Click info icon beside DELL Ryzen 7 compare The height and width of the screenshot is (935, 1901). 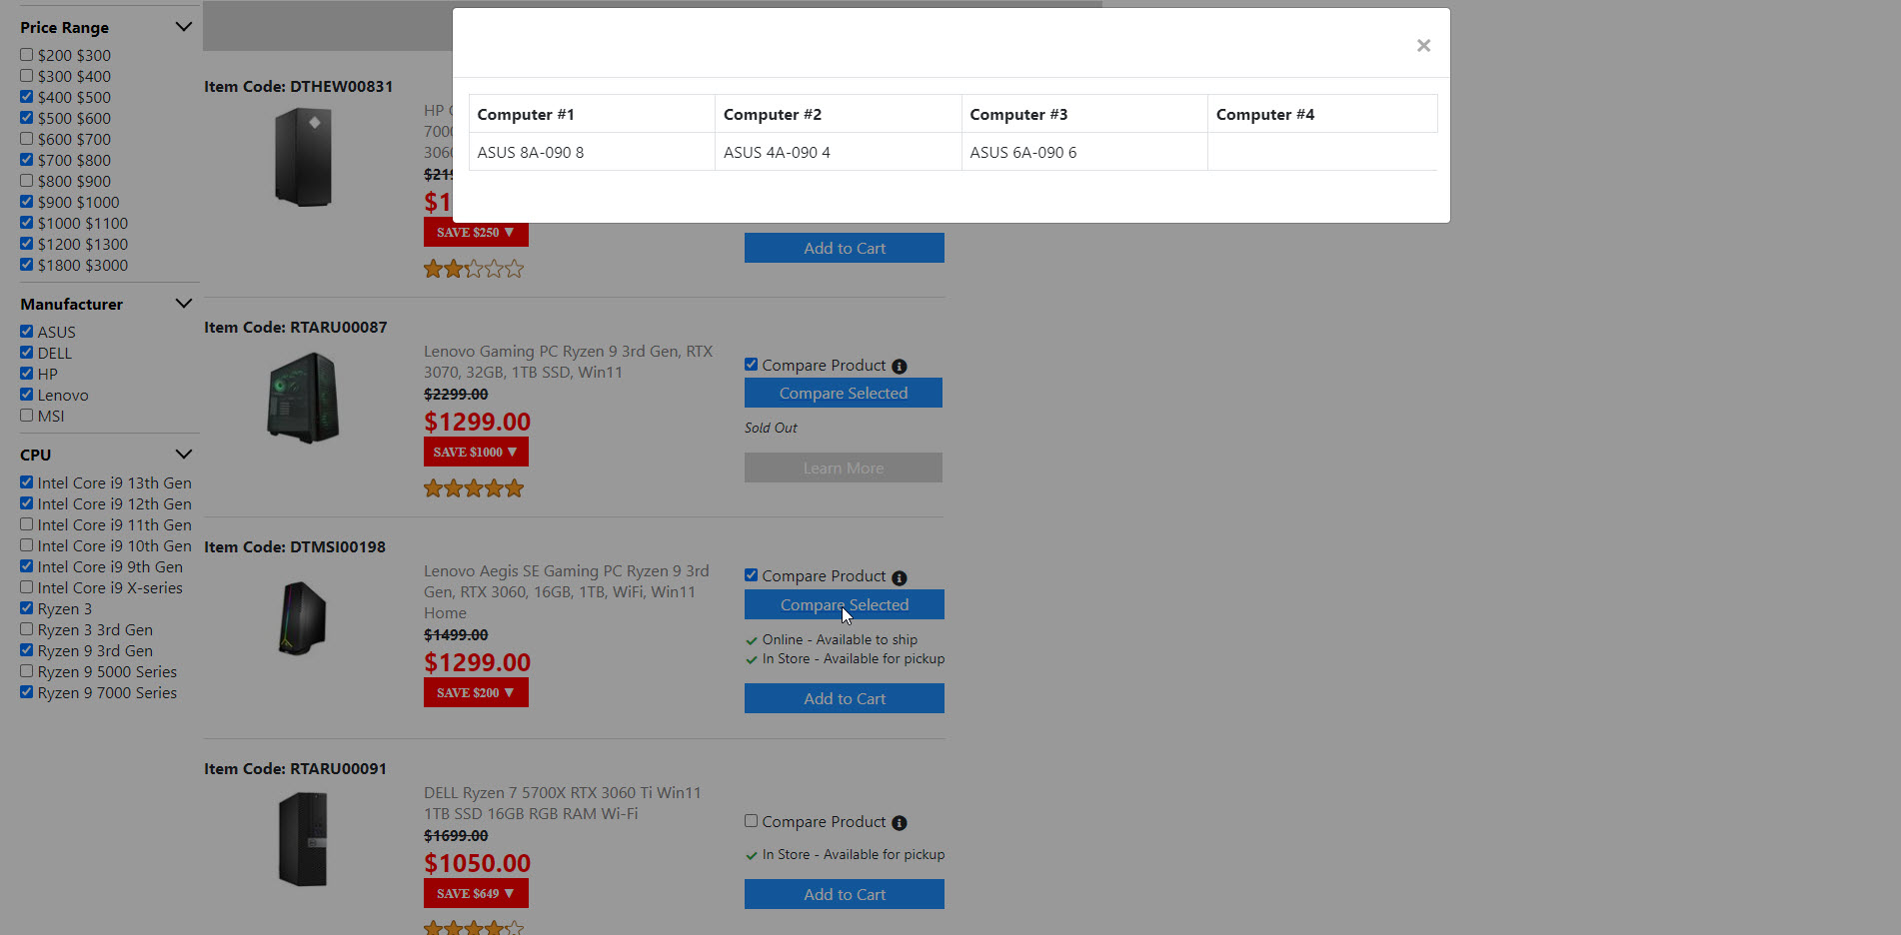pyautogui.click(x=899, y=823)
